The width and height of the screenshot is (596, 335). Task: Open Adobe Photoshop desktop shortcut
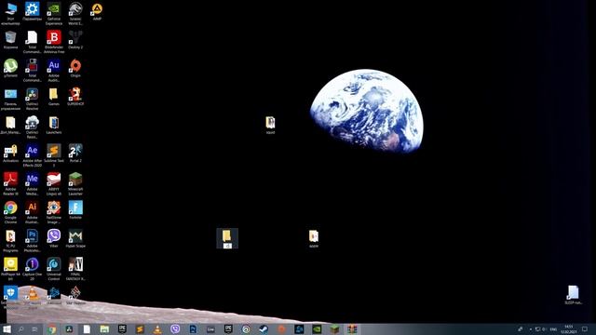pos(33,241)
